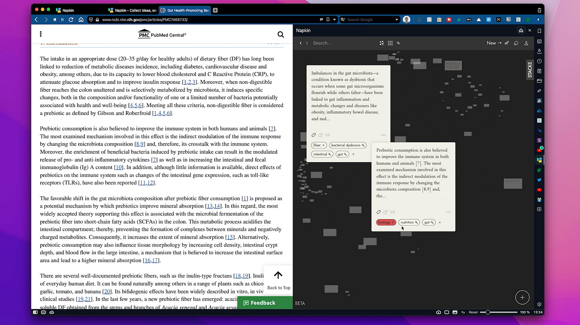Open the history clock panel in sidebar
The image size is (580, 325).
[539, 61]
